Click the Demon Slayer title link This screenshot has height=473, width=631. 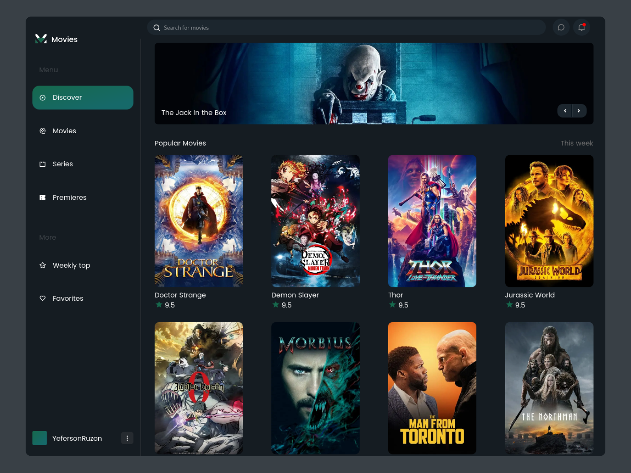(295, 295)
